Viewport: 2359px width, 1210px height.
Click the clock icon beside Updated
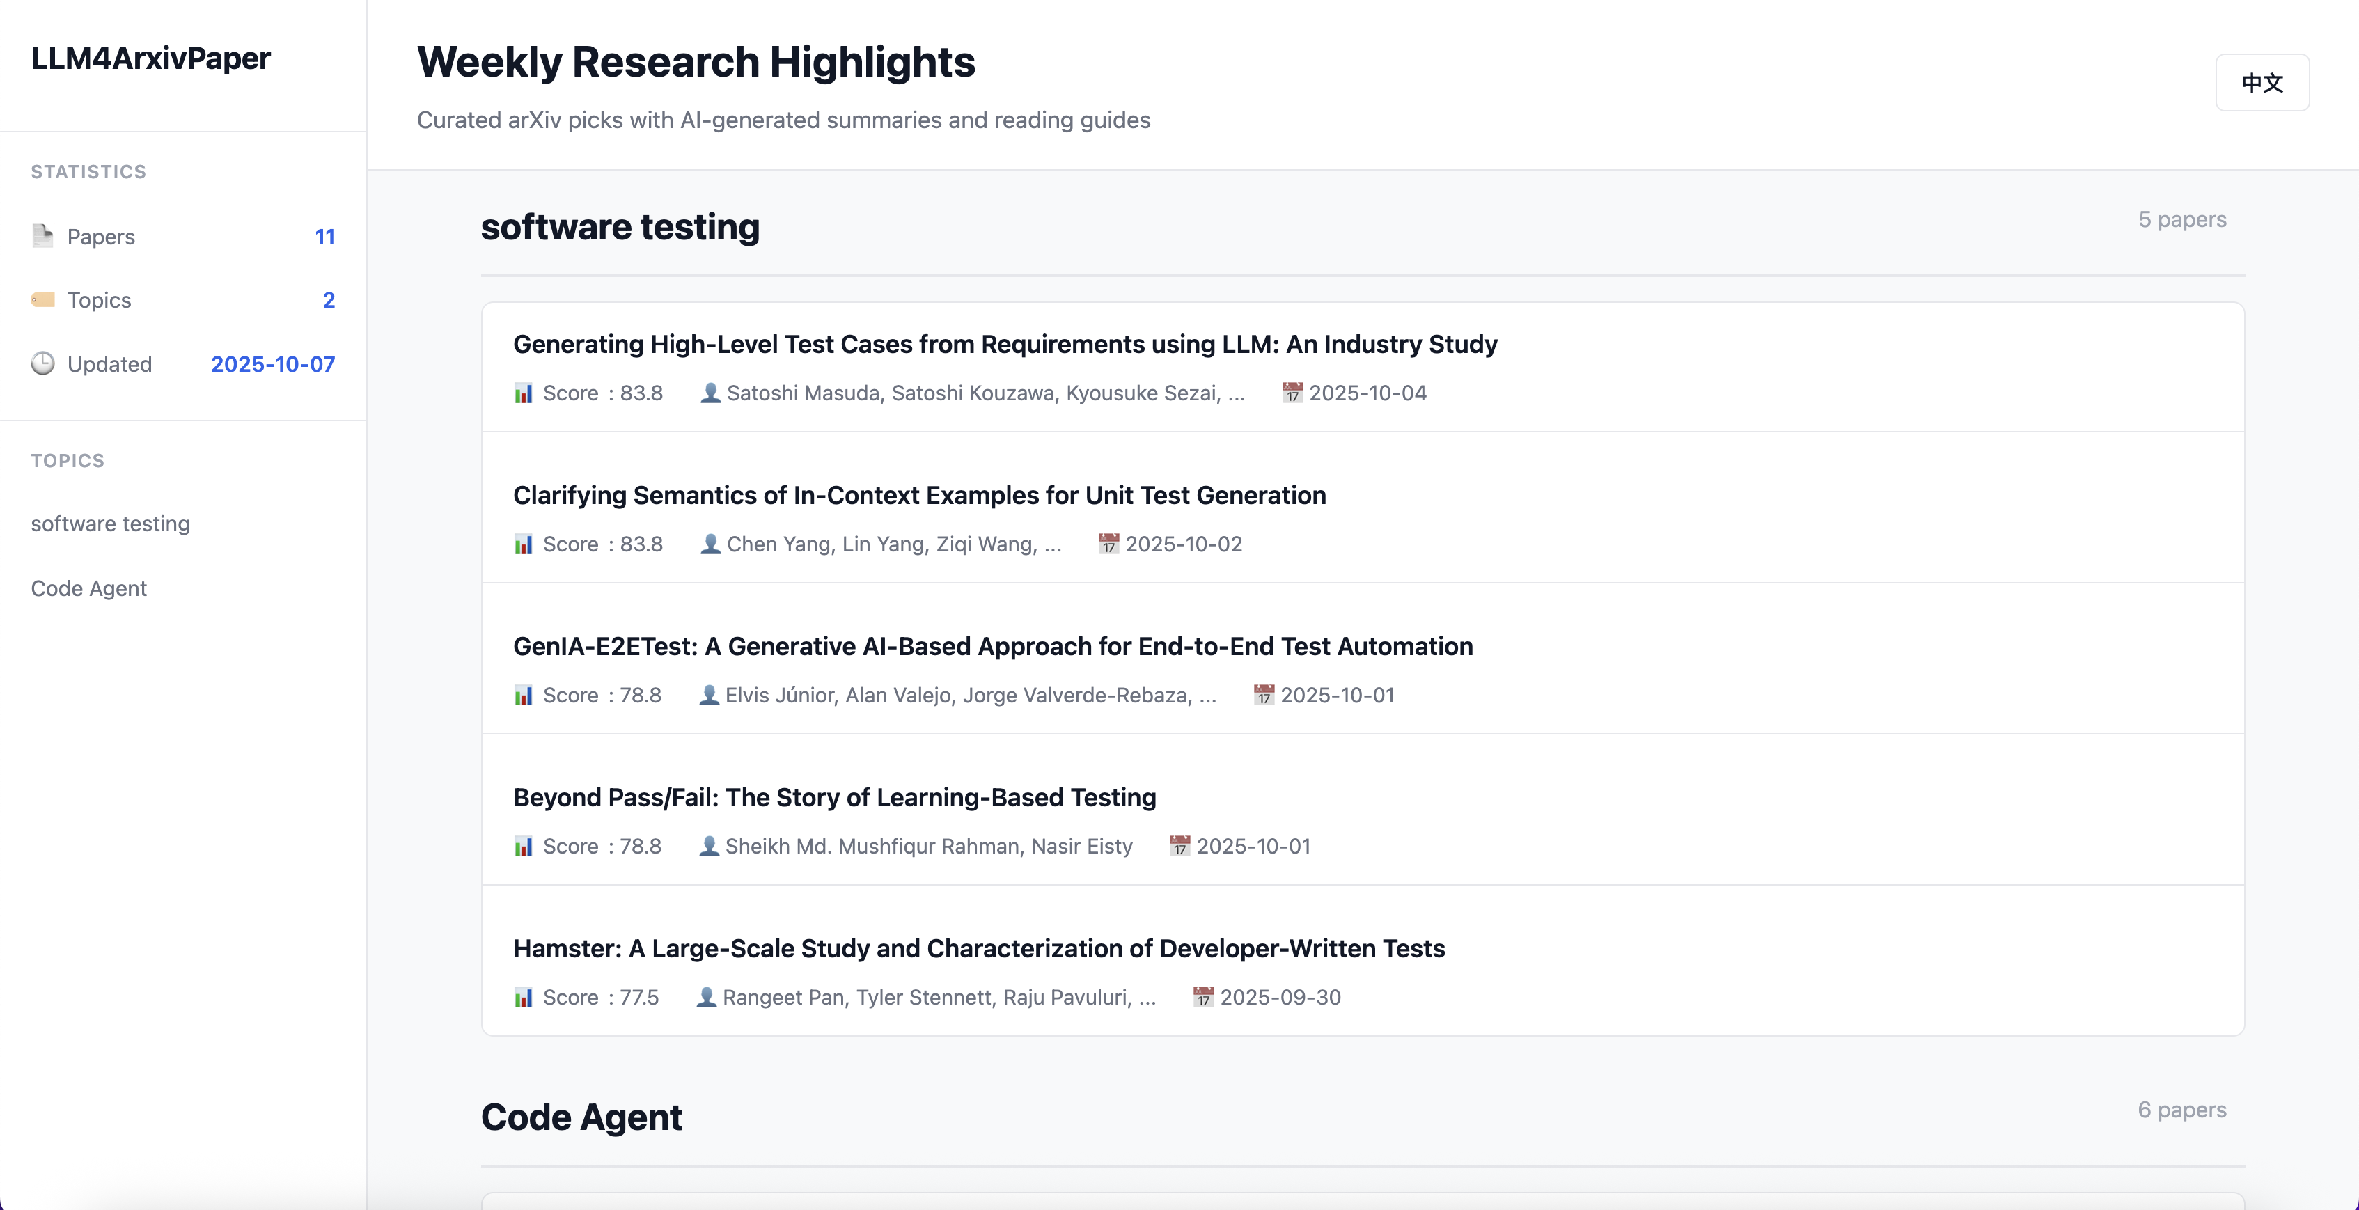pos(42,363)
